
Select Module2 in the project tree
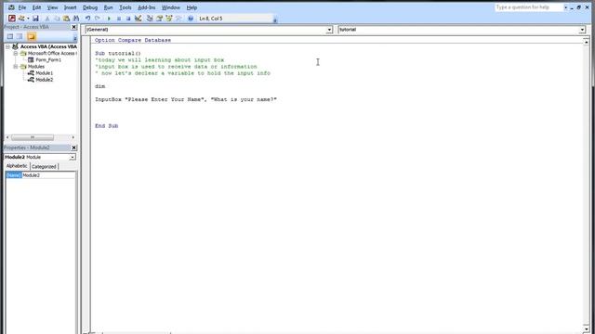click(x=44, y=80)
